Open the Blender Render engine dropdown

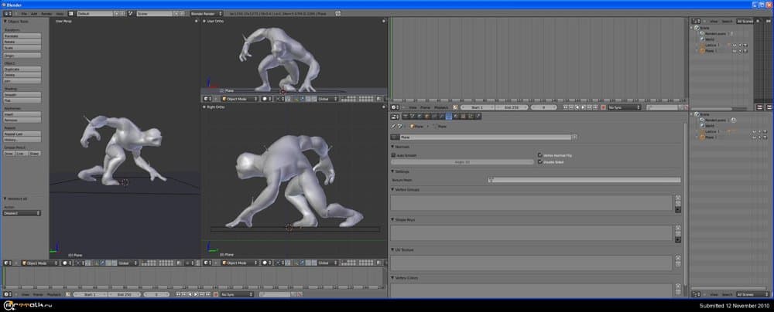click(205, 14)
